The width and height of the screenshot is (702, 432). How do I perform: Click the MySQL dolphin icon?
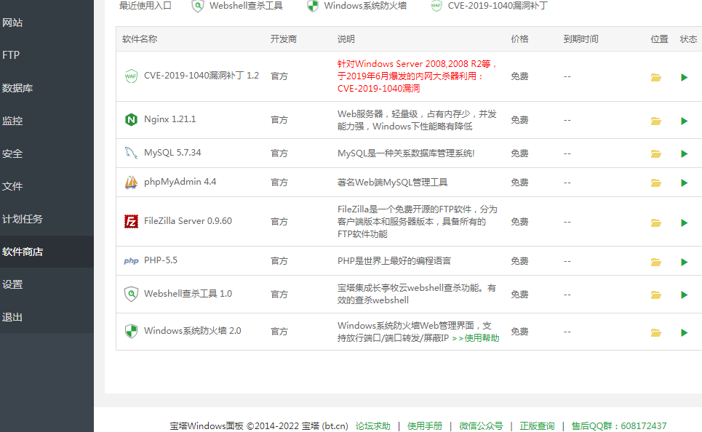pyautogui.click(x=131, y=153)
